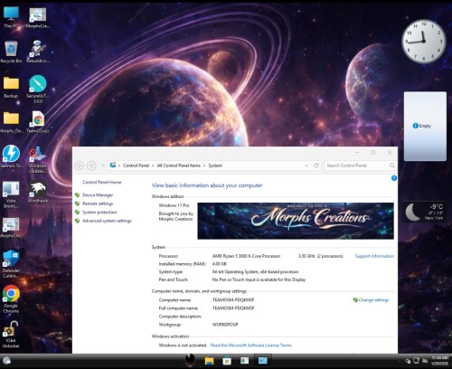
Task: Open Control Panel Home link
Action: click(101, 182)
